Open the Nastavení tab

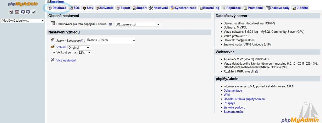[x=158, y=8]
